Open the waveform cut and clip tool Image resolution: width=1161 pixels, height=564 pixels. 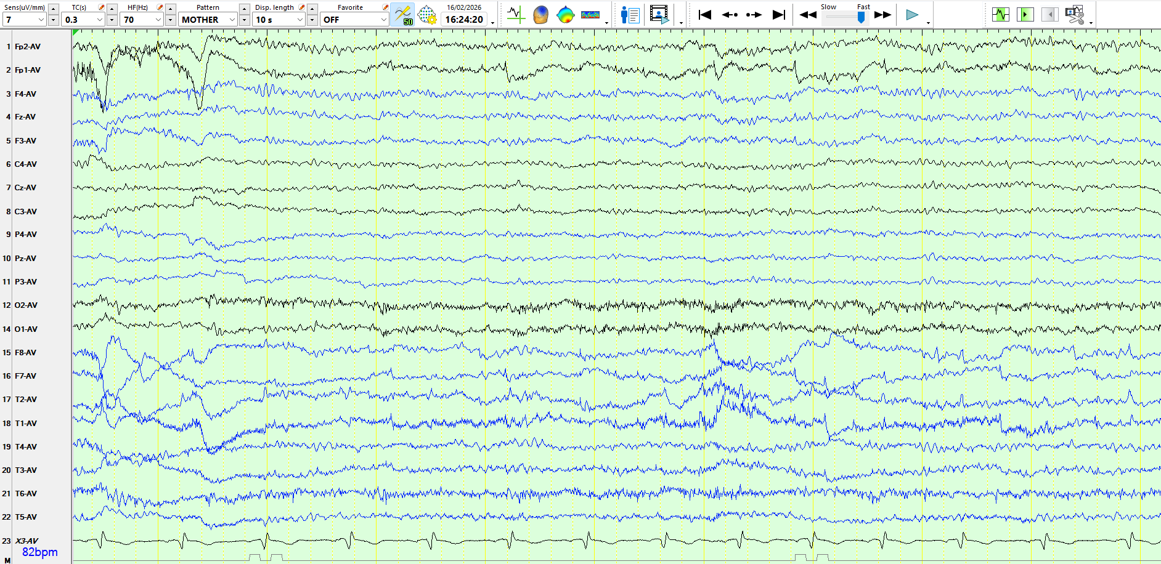point(1075,14)
